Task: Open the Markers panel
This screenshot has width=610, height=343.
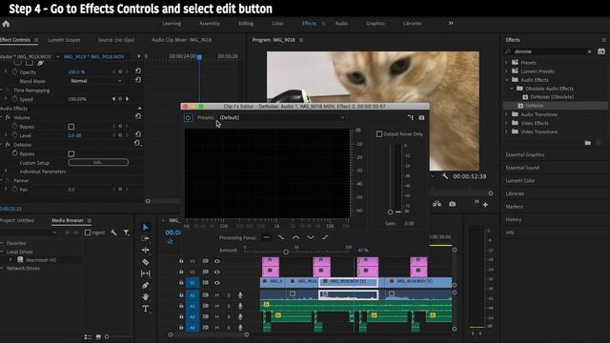Action: [514, 207]
